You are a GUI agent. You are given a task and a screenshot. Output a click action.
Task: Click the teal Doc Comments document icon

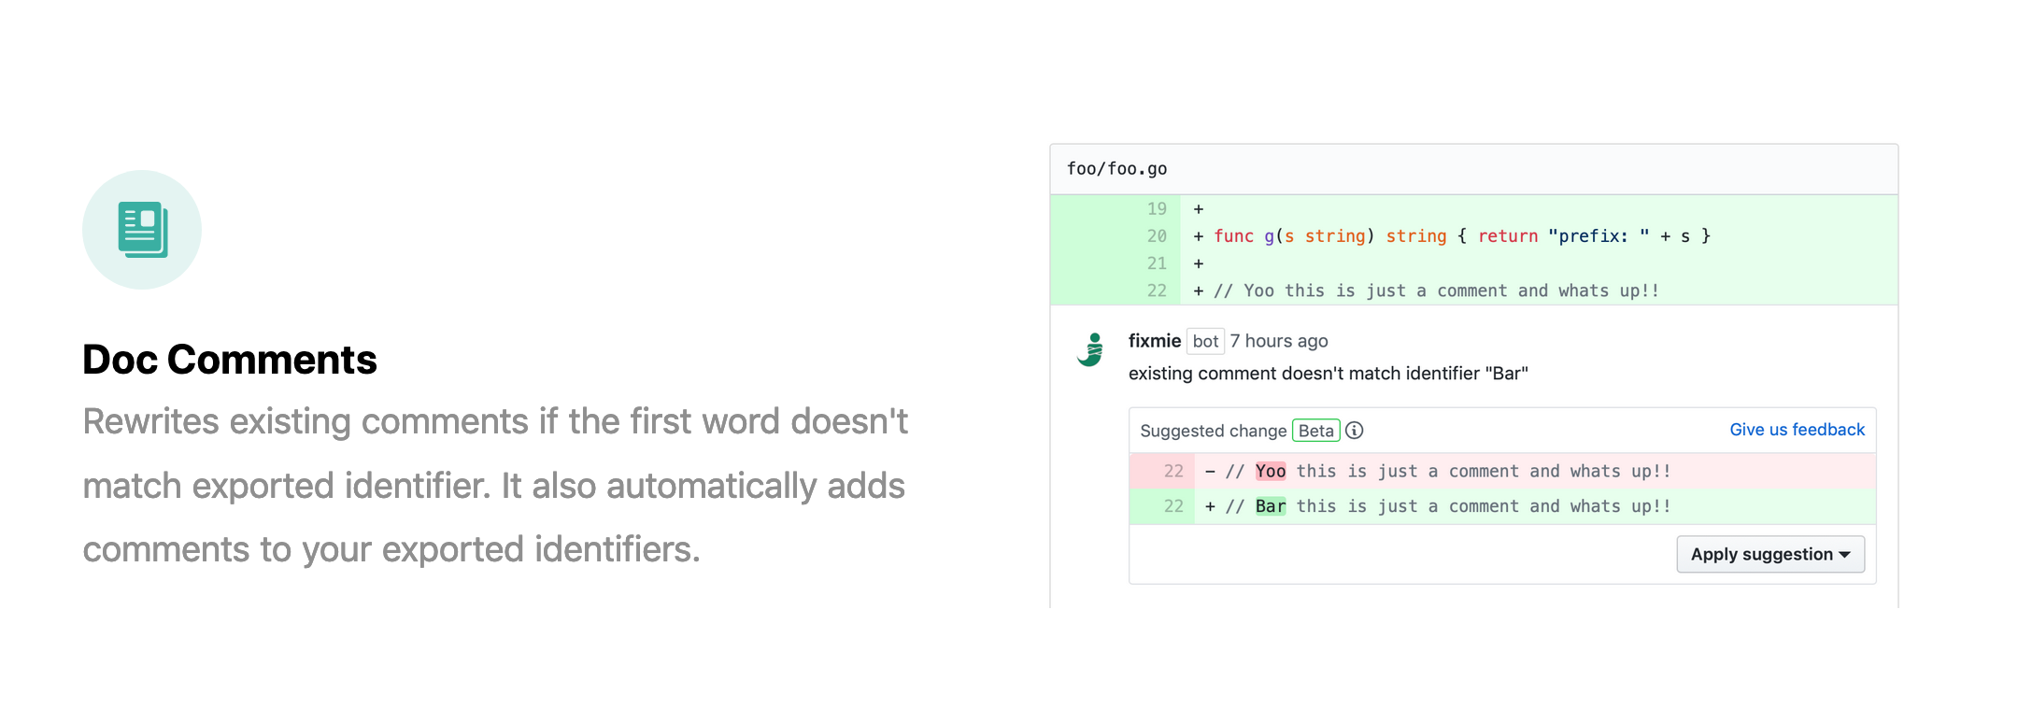[142, 230]
